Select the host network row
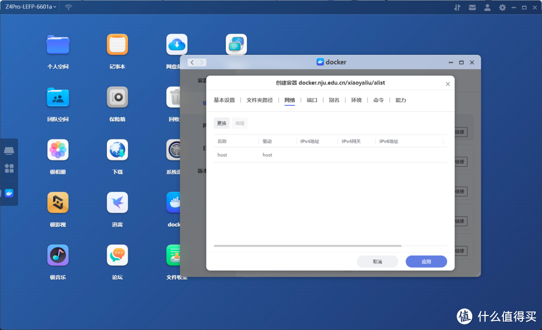Image resolution: width=542 pixels, height=330 pixels. (x=330, y=155)
